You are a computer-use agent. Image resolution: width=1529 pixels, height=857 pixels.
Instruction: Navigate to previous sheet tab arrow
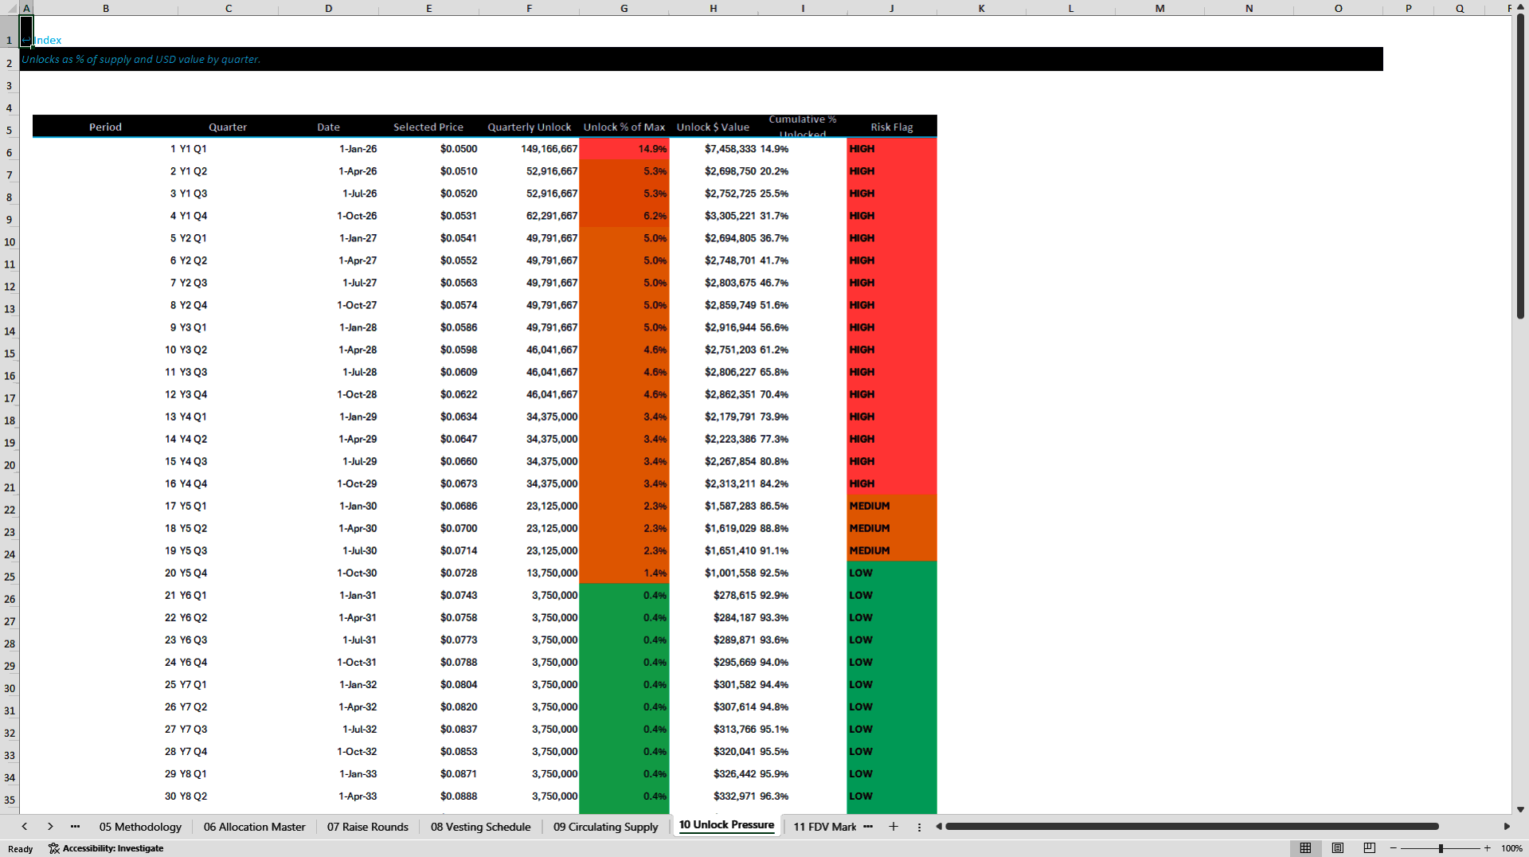click(25, 827)
